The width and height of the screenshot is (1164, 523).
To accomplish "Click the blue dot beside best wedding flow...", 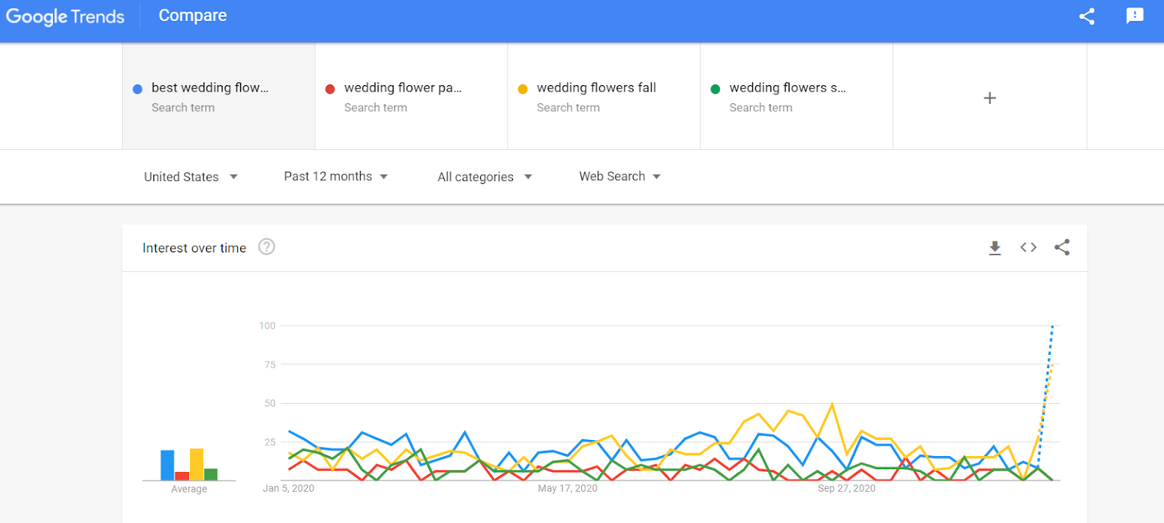I will coord(137,89).
